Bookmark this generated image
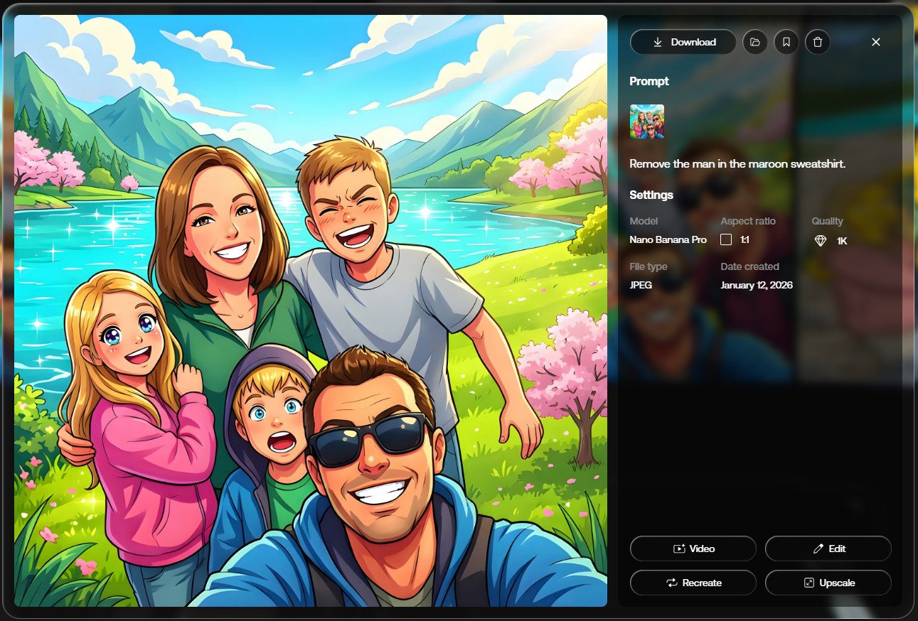The width and height of the screenshot is (918, 621). [786, 42]
